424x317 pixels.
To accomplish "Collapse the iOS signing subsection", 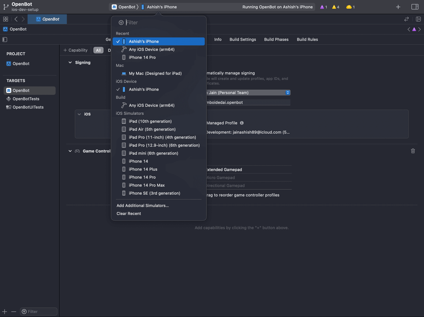I will tap(79, 114).
